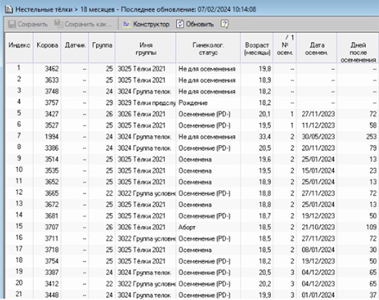379x300 pixels.
Task: Click date 15/01/2024 cell
Action: click(317, 171)
